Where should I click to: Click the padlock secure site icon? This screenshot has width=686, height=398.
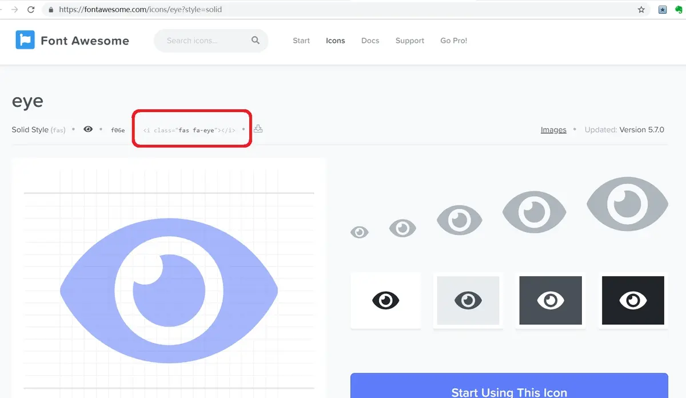pos(51,10)
